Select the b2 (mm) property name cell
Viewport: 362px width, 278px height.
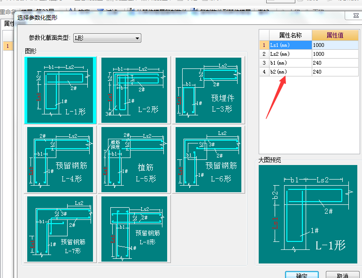coord(290,72)
